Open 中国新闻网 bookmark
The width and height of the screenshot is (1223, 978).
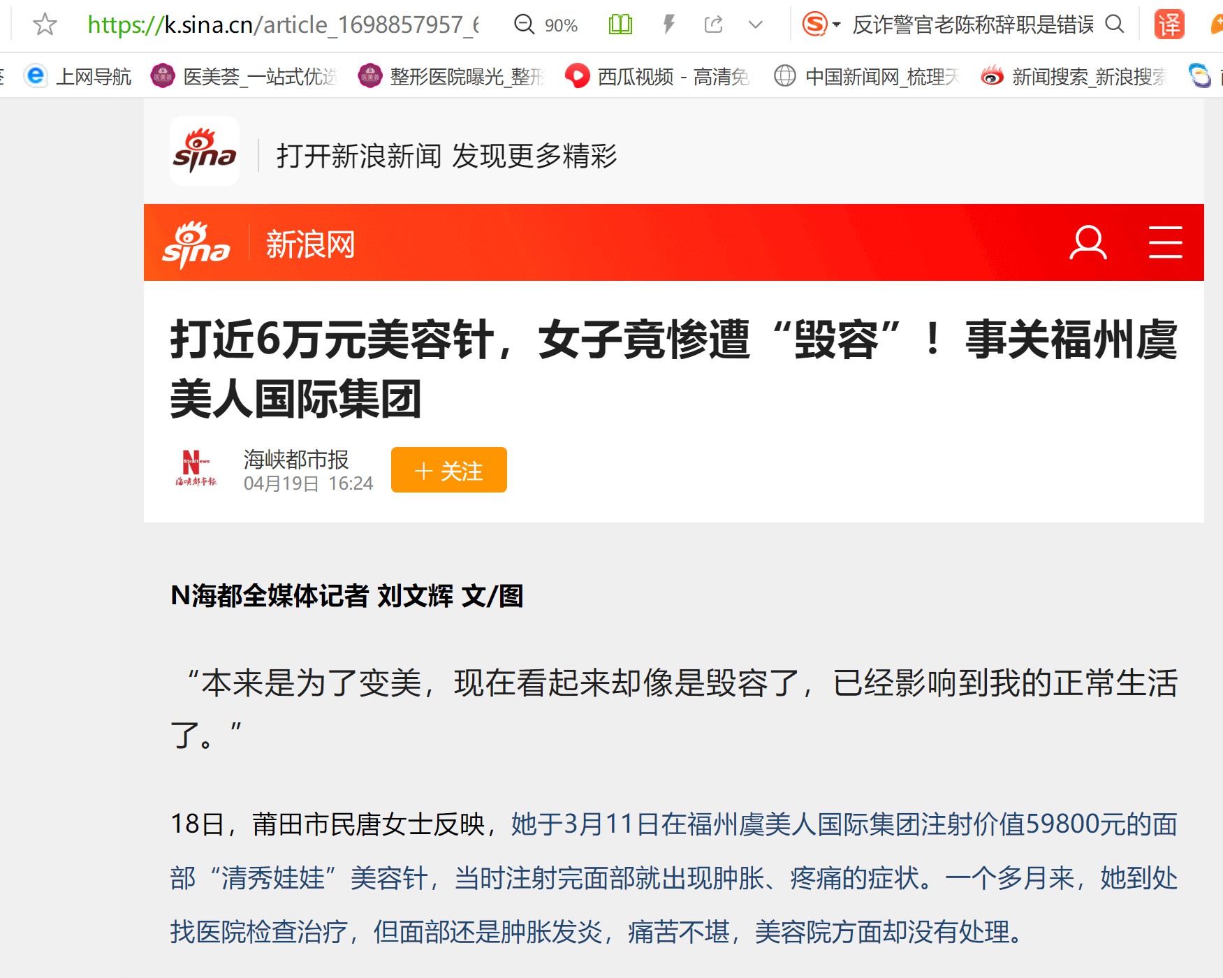[867, 76]
